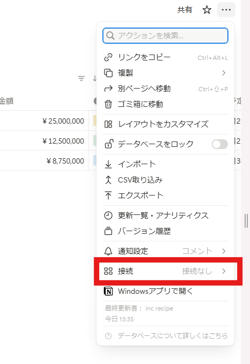Expand the 複製 submenu chevron
250x364 pixels.
(224, 73)
